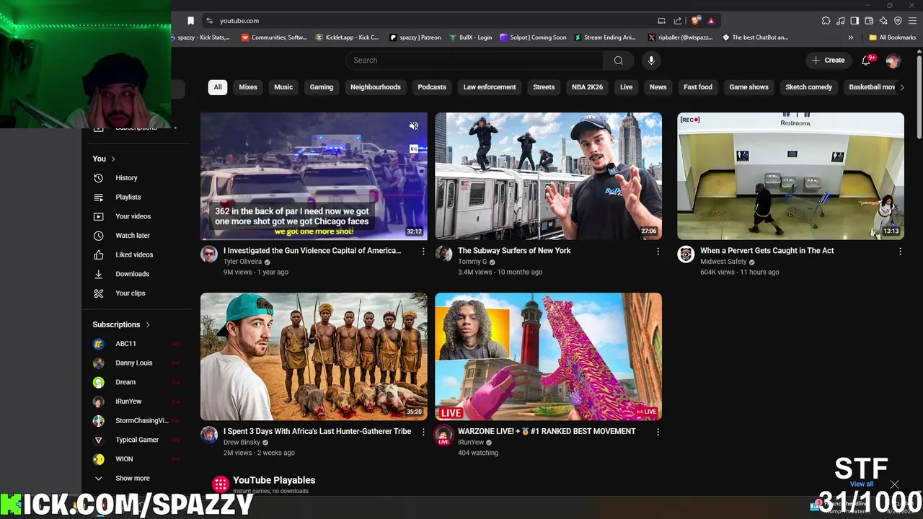The image size is (923, 519).
Task: Open Gun Violence Capital video thumbnail
Action: pyautogui.click(x=314, y=176)
